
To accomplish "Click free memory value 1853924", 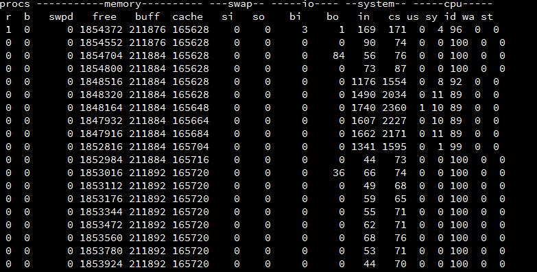I will point(101,264).
